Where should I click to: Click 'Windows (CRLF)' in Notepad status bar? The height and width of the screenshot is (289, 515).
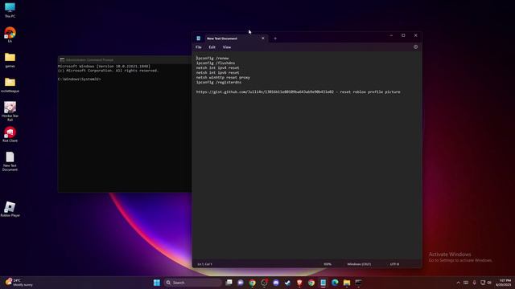coord(359,264)
